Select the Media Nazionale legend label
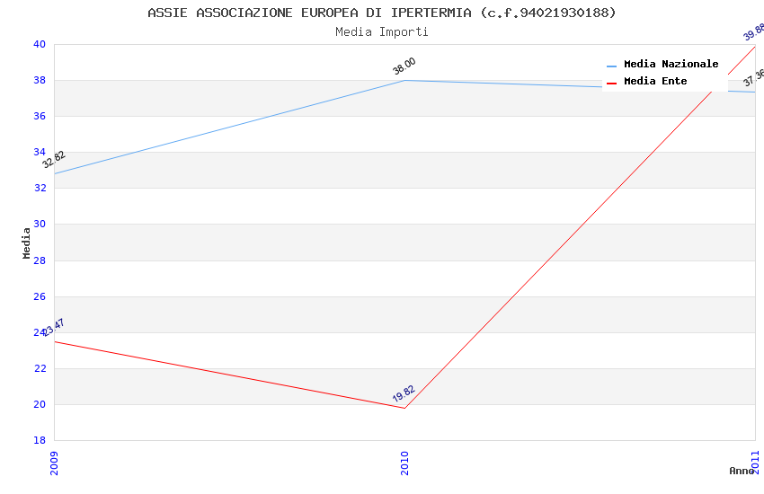This screenshot has width=764, height=494. pos(671,65)
